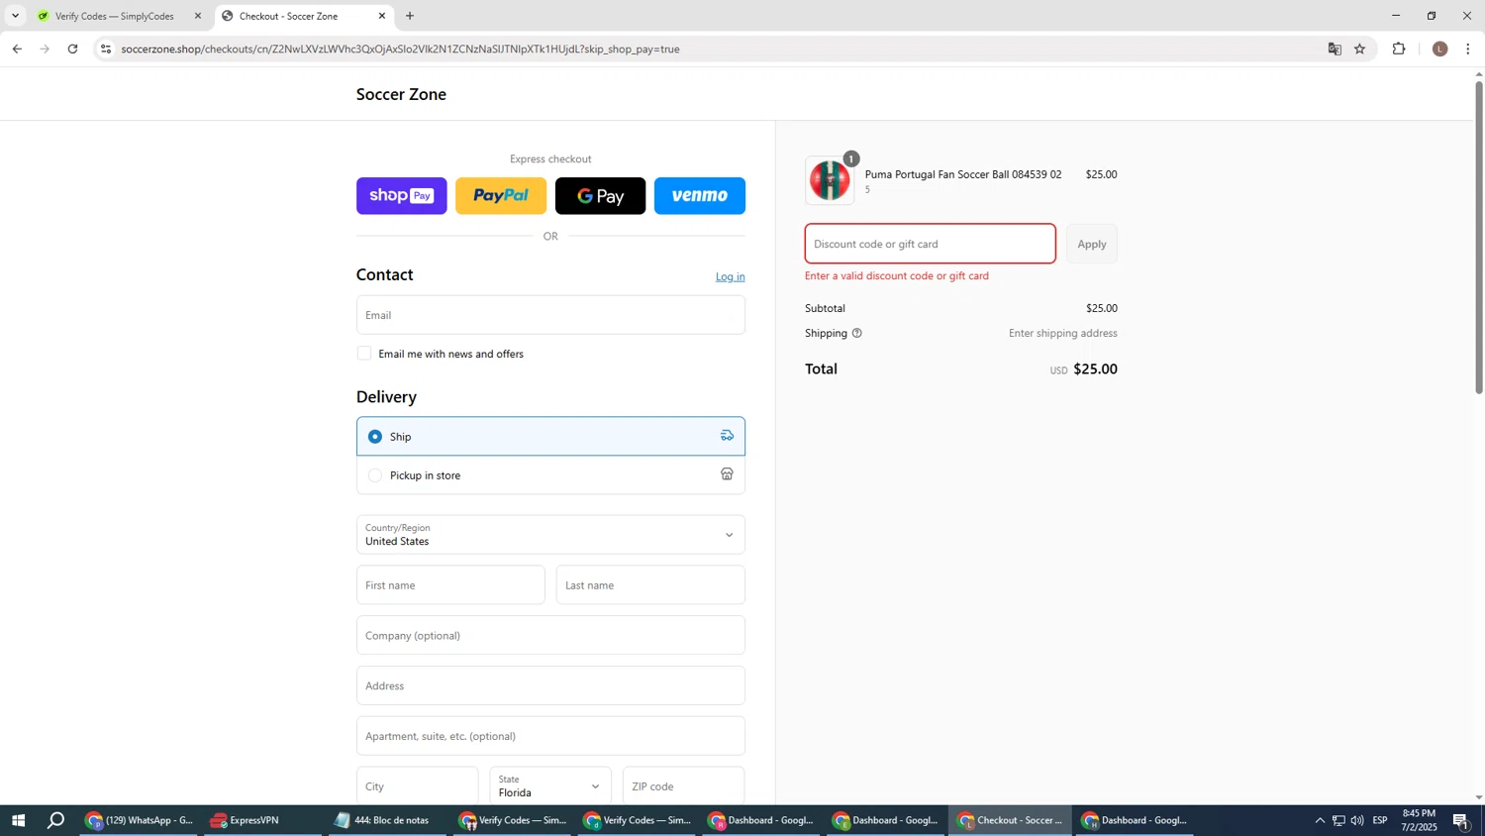Choose Pickup in store option

click(x=550, y=475)
